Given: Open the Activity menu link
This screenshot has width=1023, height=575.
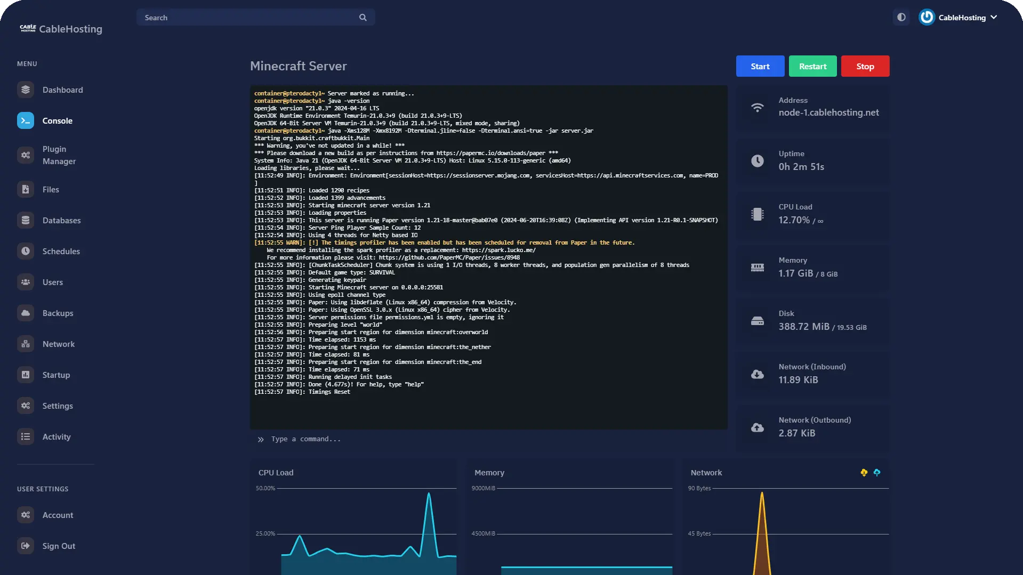Looking at the screenshot, I should click(x=57, y=436).
